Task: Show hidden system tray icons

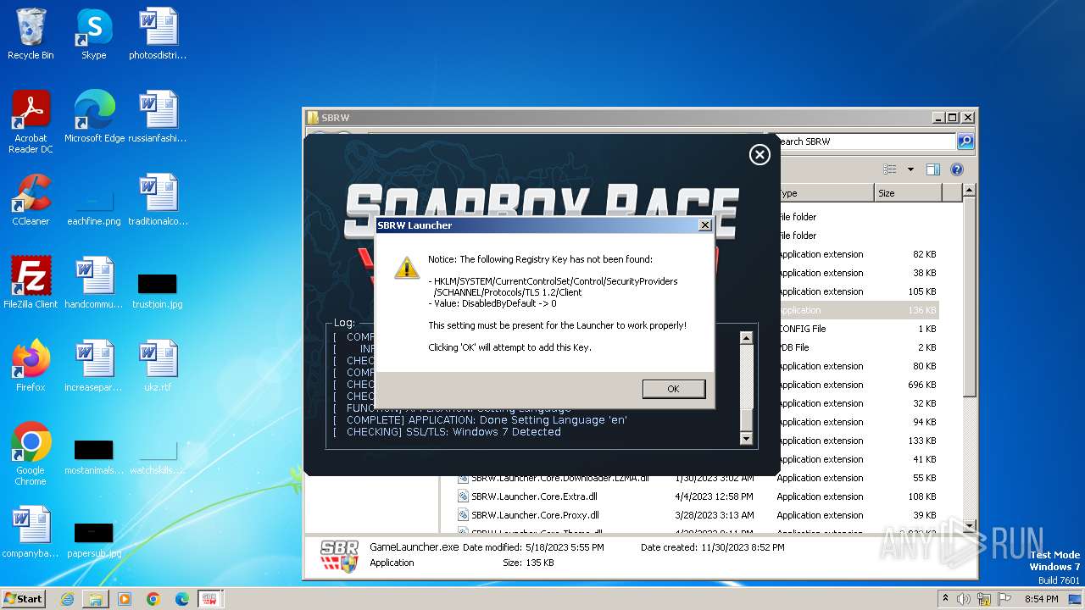Action: point(946,598)
